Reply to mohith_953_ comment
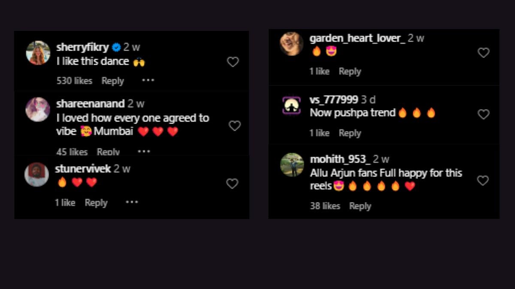 (x=360, y=206)
